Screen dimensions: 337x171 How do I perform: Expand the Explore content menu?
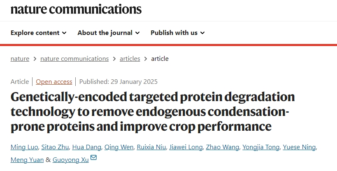(x=38, y=33)
